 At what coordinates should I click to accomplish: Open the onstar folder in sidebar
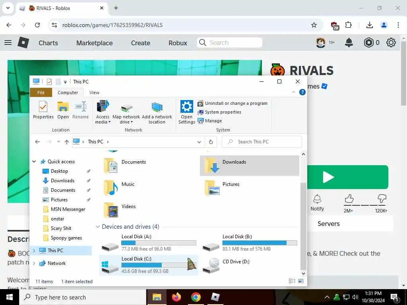coord(57,219)
